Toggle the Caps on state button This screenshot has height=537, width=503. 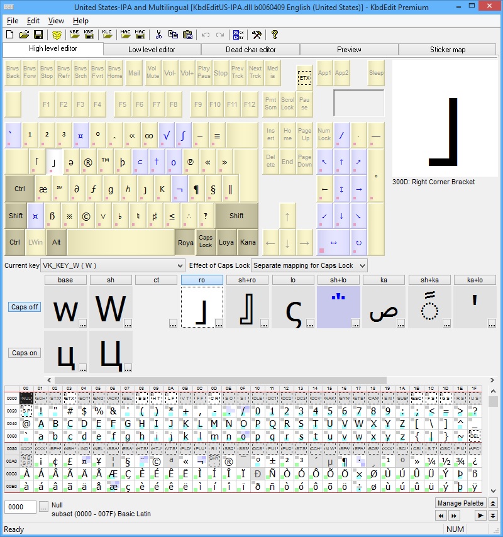tap(25, 353)
